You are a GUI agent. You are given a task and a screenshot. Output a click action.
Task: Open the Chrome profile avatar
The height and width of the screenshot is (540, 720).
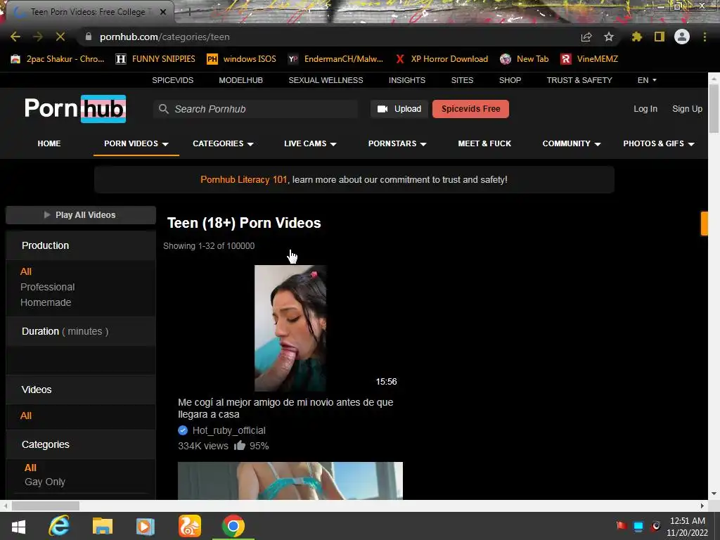[x=682, y=37]
